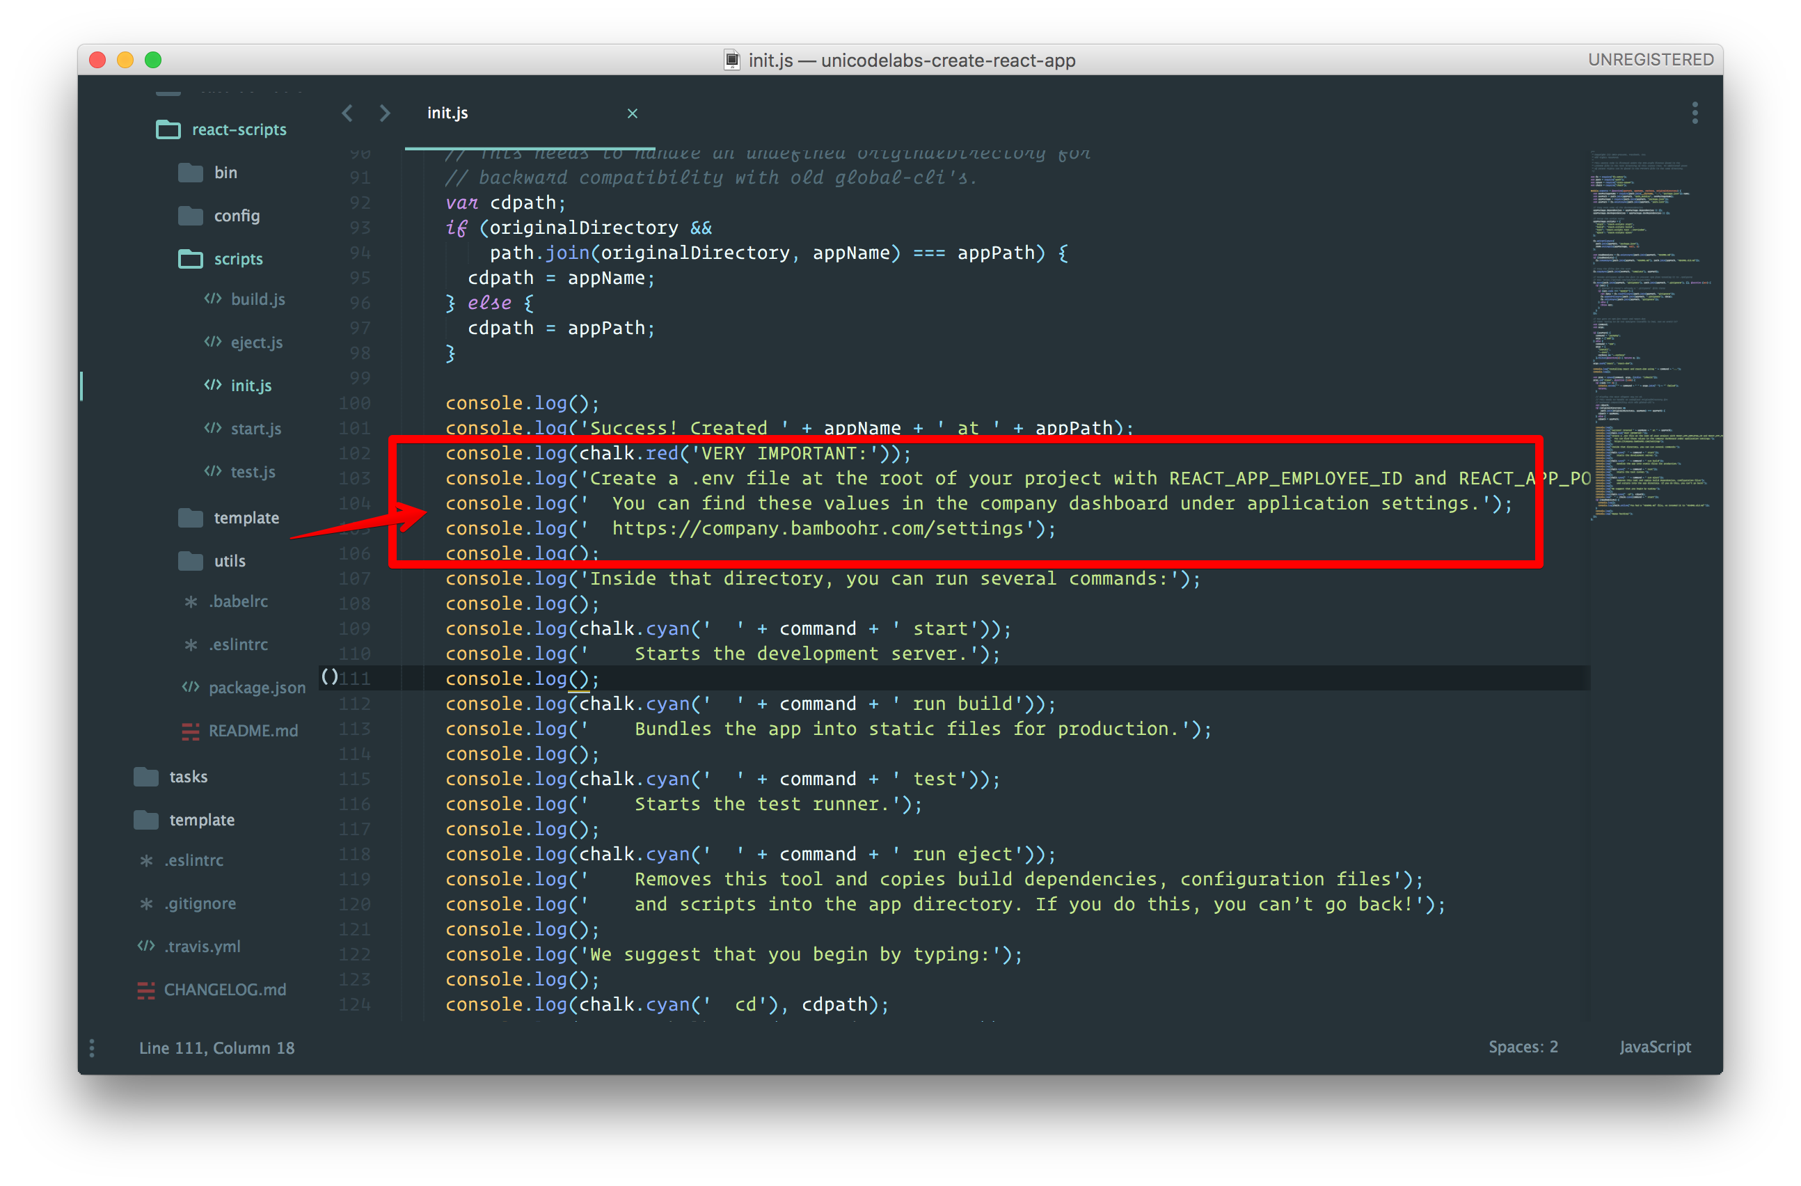Open the three-dot tab options menu

(1695, 113)
